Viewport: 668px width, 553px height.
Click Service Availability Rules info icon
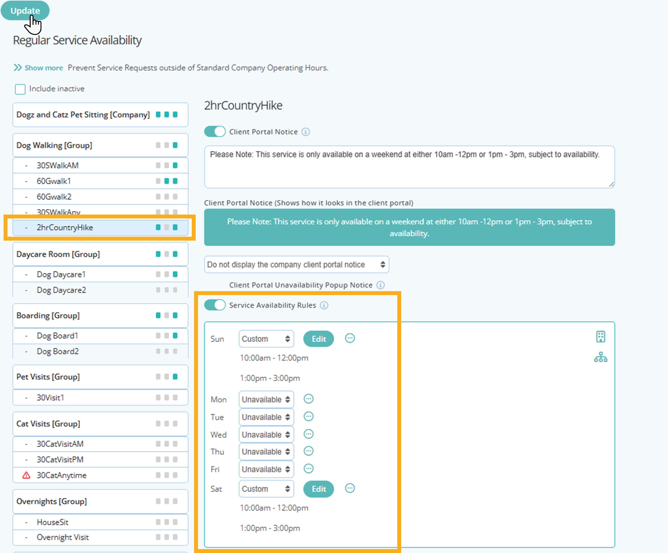click(324, 305)
